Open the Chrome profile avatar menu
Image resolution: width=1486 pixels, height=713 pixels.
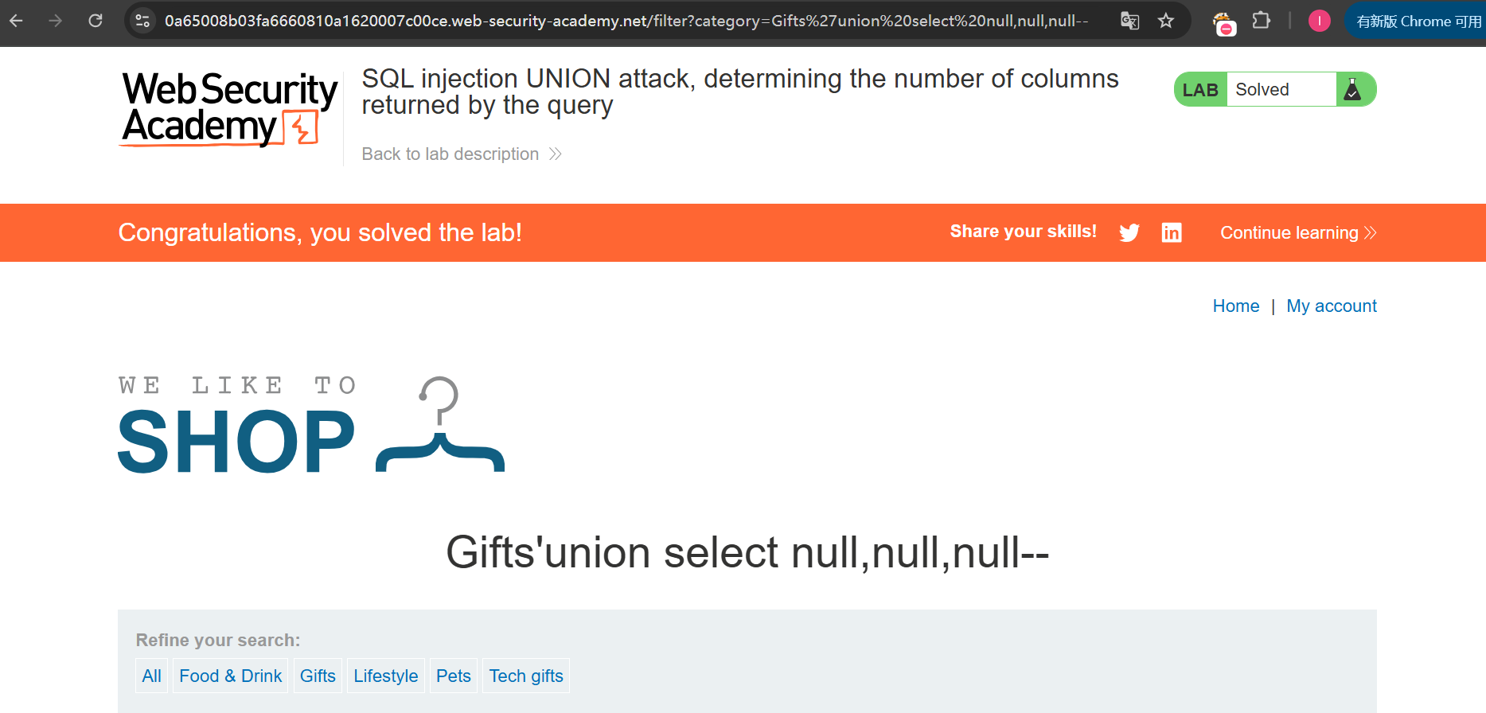(x=1319, y=21)
